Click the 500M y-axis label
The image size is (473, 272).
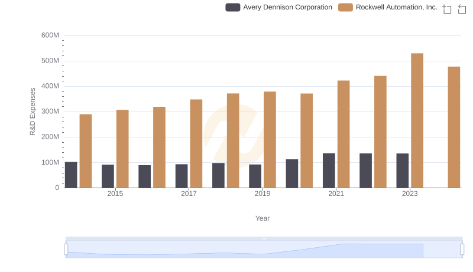coord(50,61)
